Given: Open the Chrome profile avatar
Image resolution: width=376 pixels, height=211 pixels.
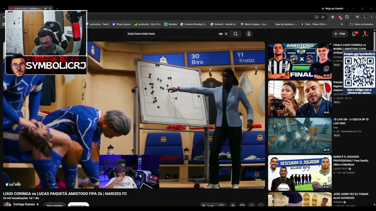Looking at the screenshot, I should coord(365,17).
